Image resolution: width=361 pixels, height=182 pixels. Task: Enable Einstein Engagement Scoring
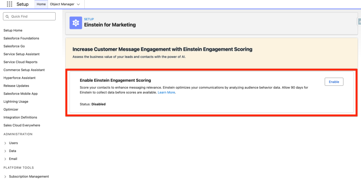(x=334, y=82)
